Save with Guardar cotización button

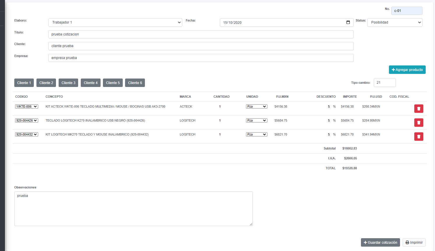click(x=380, y=242)
